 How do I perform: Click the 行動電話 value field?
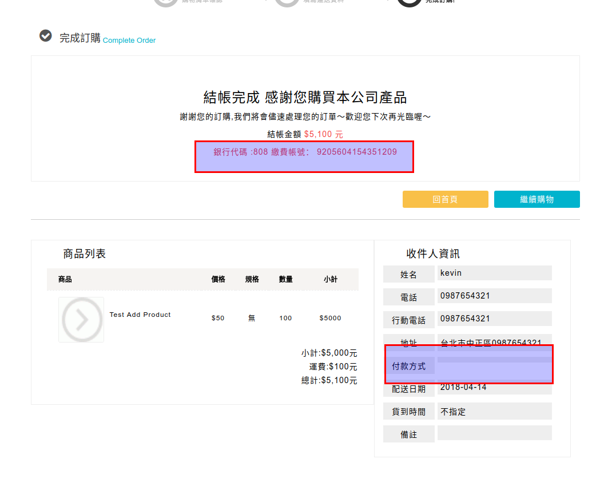point(494,319)
